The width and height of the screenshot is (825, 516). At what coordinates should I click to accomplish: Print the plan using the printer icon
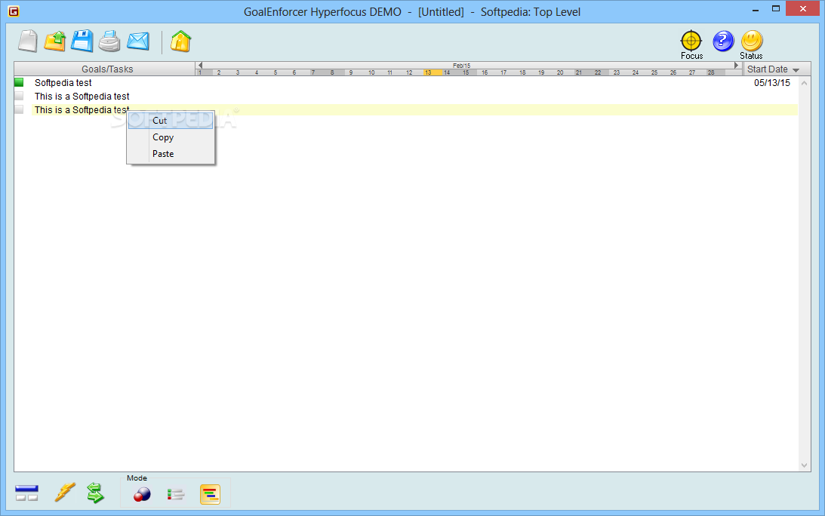point(109,41)
